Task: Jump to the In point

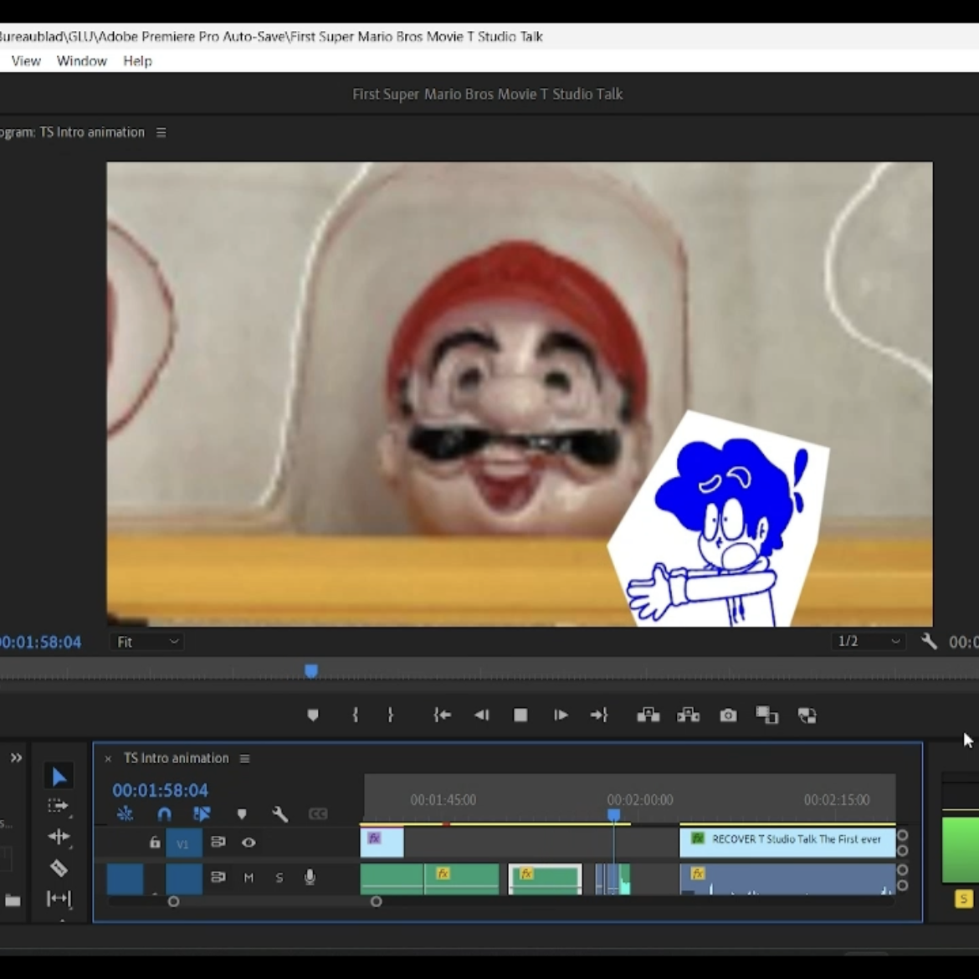Action: click(442, 715)
